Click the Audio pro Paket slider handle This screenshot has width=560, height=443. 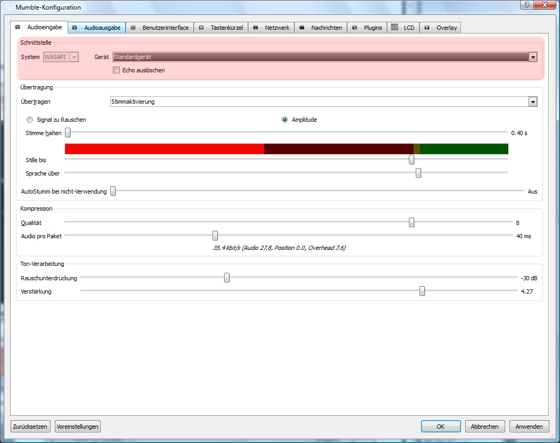coord(215,236)
